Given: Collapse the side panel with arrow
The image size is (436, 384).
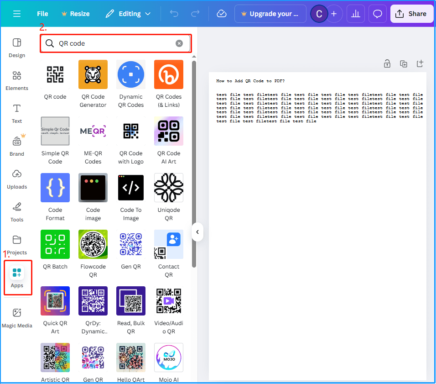Looking at the screenshot, I should (x=197, y=232).
